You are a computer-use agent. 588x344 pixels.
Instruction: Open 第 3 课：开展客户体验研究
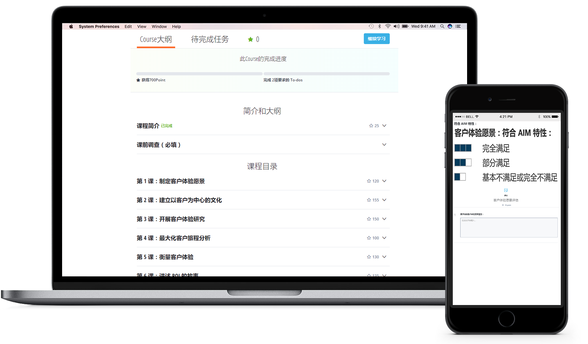click(x=171, y=219)
